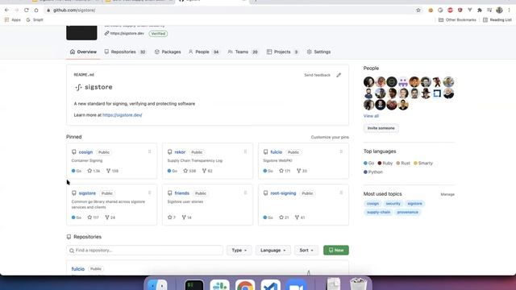Viewport: 516px width, 290px height.
Task: Open the cosign pinned repository
Action: pyautogui.click(x=85, y=152)
